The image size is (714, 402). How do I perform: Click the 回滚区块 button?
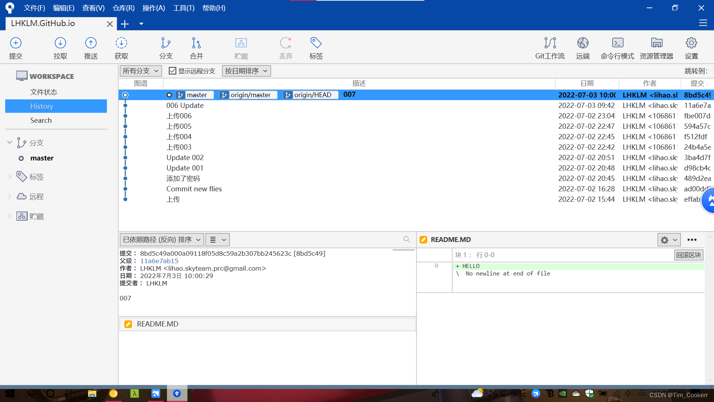[688, 255]
